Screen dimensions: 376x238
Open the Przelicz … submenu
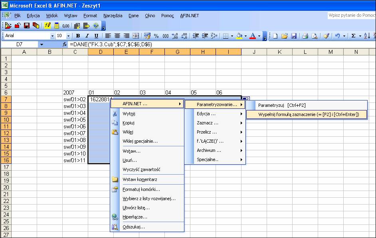215,132
